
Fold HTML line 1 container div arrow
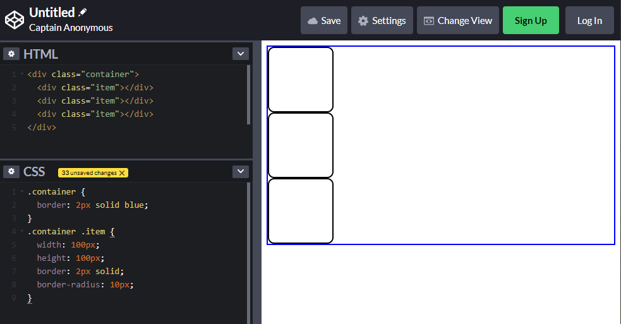[22, 74]
